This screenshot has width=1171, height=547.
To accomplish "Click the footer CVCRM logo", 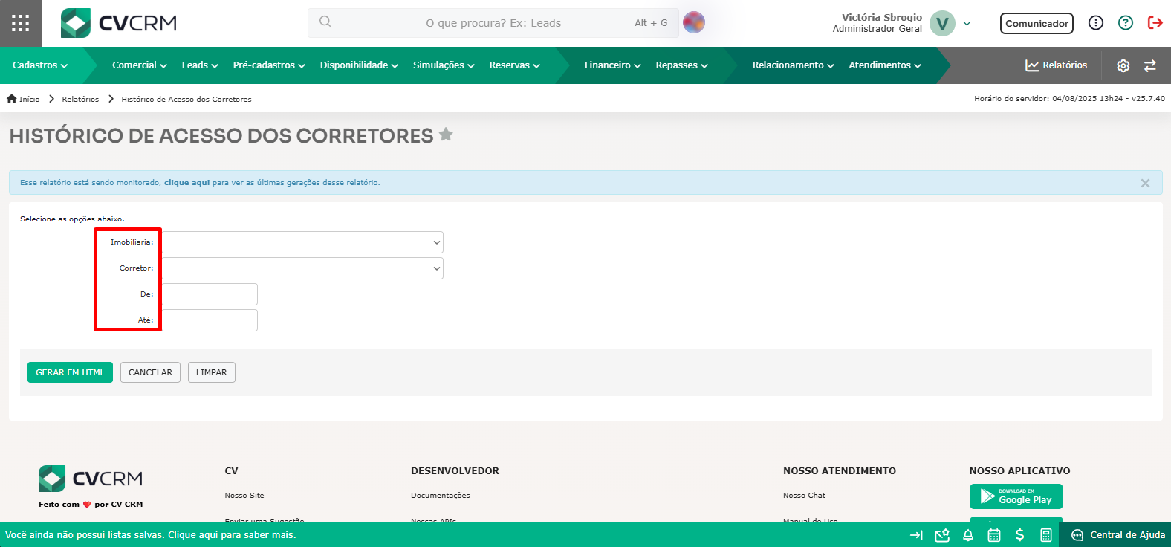I will (91, 479).
